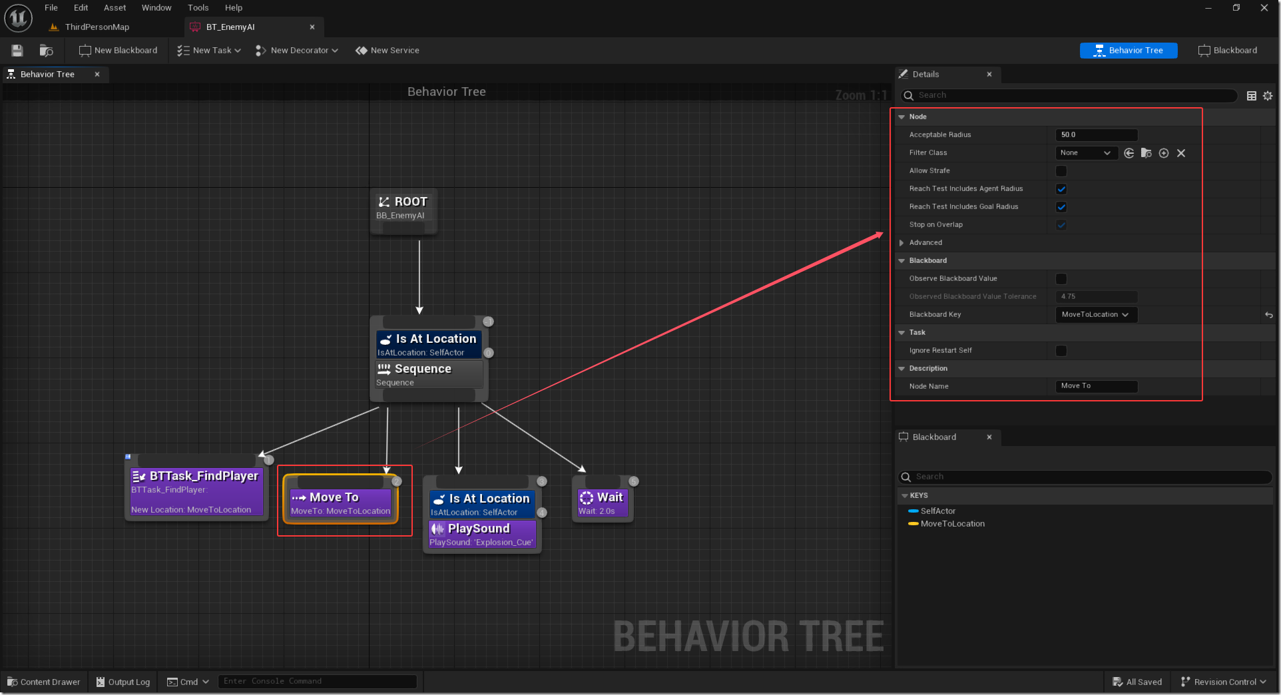
Task: Reset Blackboard Key to default
Action: coord(1269,315)
